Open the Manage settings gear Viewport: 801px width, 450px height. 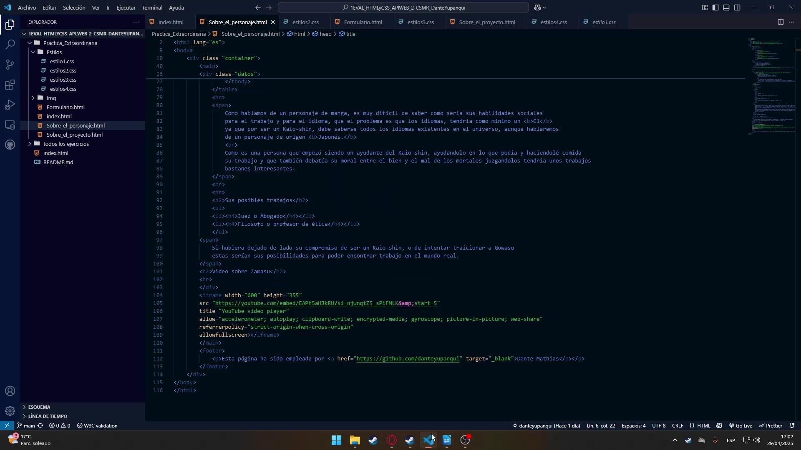click(x=10, y=411)
